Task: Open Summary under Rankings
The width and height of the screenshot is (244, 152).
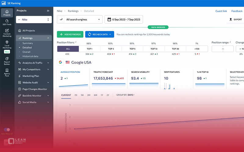Action: (27, 43)
